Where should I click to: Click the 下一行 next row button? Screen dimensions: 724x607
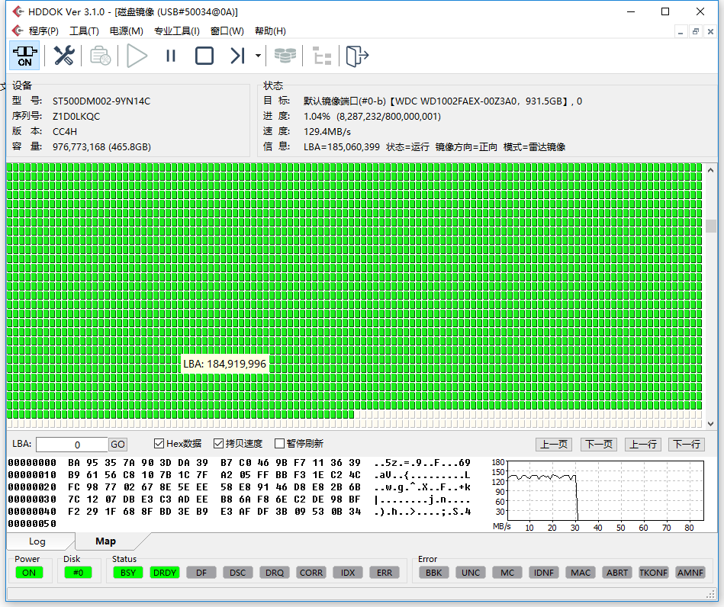click(x=687, y=445)
